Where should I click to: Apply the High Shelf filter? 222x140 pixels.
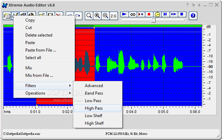[94, 123]
